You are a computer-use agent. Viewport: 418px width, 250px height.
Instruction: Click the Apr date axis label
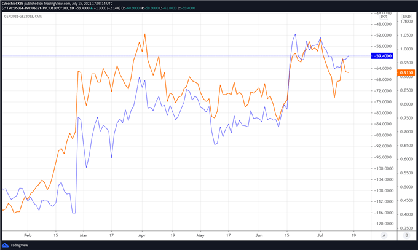tap(142, 235)
